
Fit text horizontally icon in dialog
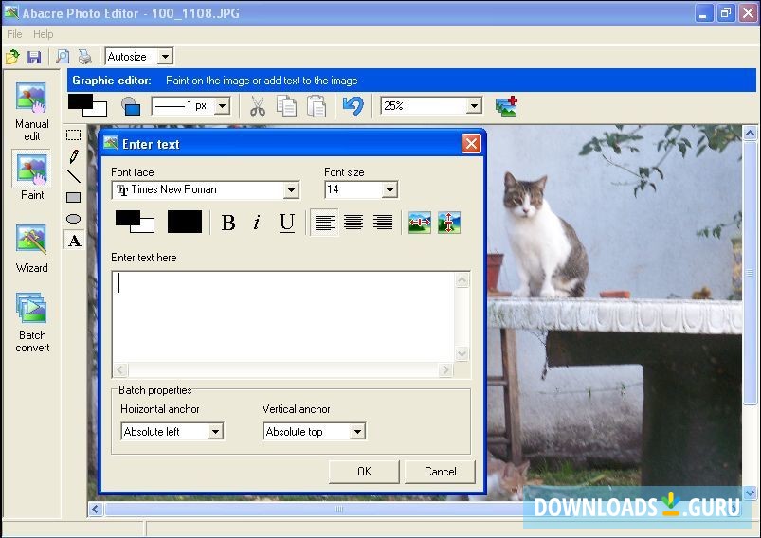(420, 223)
